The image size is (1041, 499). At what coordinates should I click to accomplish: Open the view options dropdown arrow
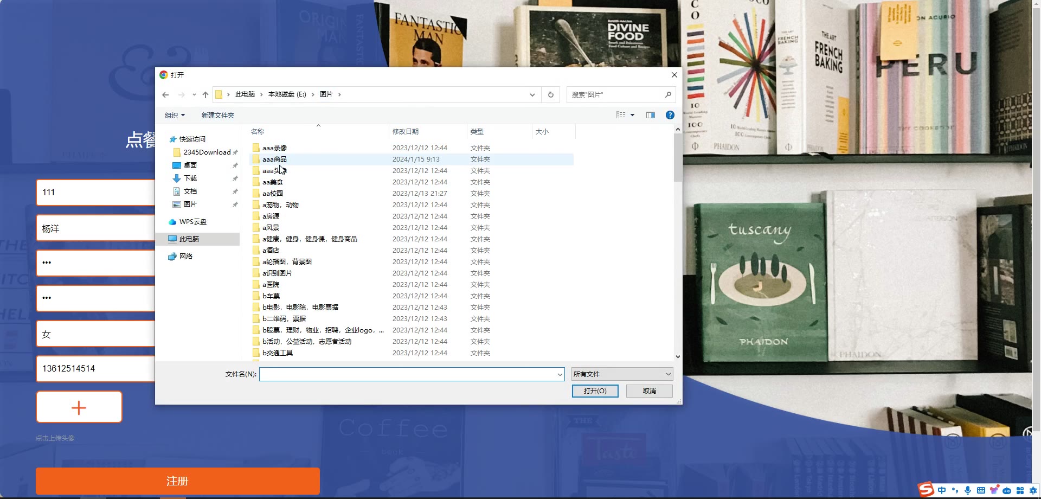(x=632, y=115)
